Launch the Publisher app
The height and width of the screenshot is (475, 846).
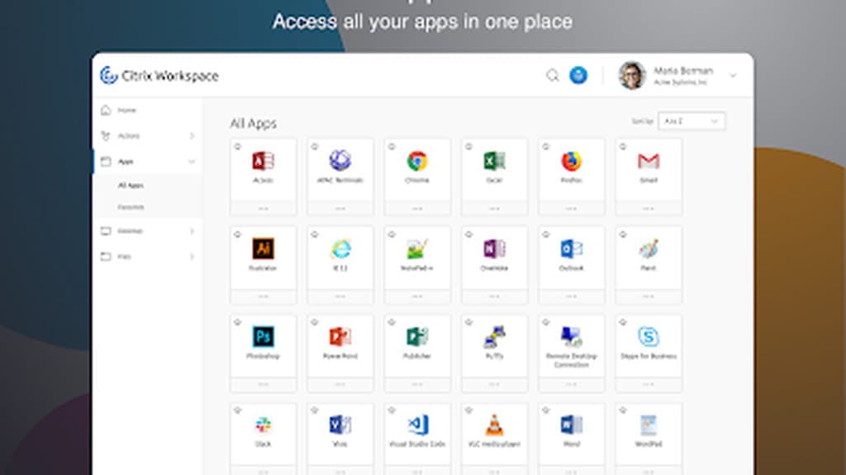(x=417, y=336)
